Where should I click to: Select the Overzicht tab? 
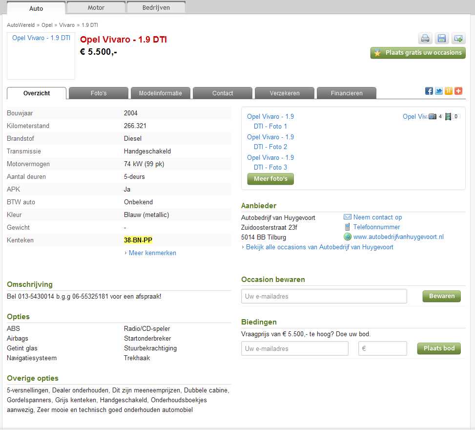(37, 93)
